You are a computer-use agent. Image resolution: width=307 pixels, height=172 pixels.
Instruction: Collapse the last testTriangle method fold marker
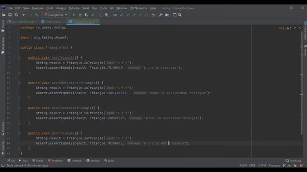[x=19, y=133]
